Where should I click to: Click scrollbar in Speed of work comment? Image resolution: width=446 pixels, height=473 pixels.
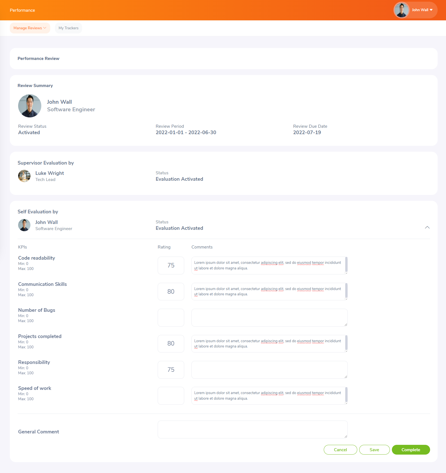click(346, 394)
